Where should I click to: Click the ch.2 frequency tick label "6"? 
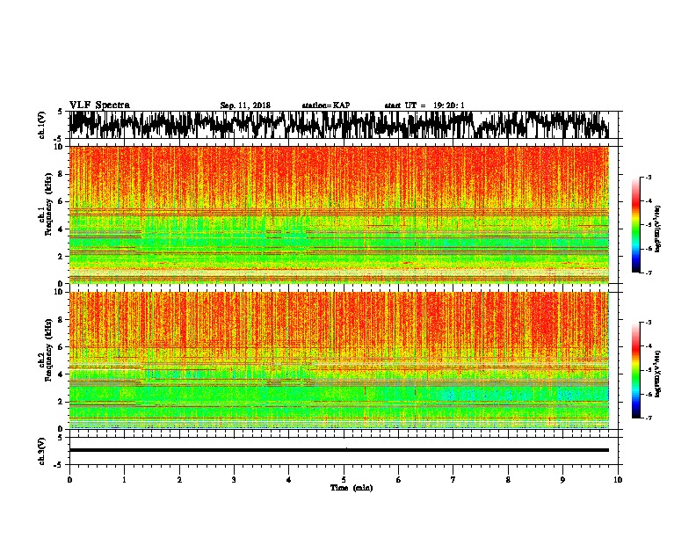62,347
